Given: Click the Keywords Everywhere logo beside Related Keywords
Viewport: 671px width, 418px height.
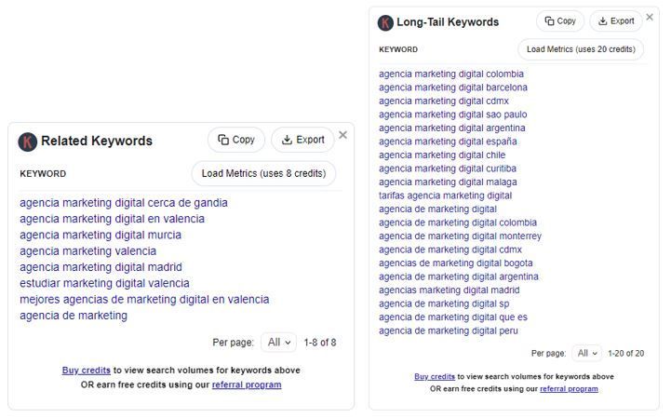Looking at the screenshot, I should point(27,142).
